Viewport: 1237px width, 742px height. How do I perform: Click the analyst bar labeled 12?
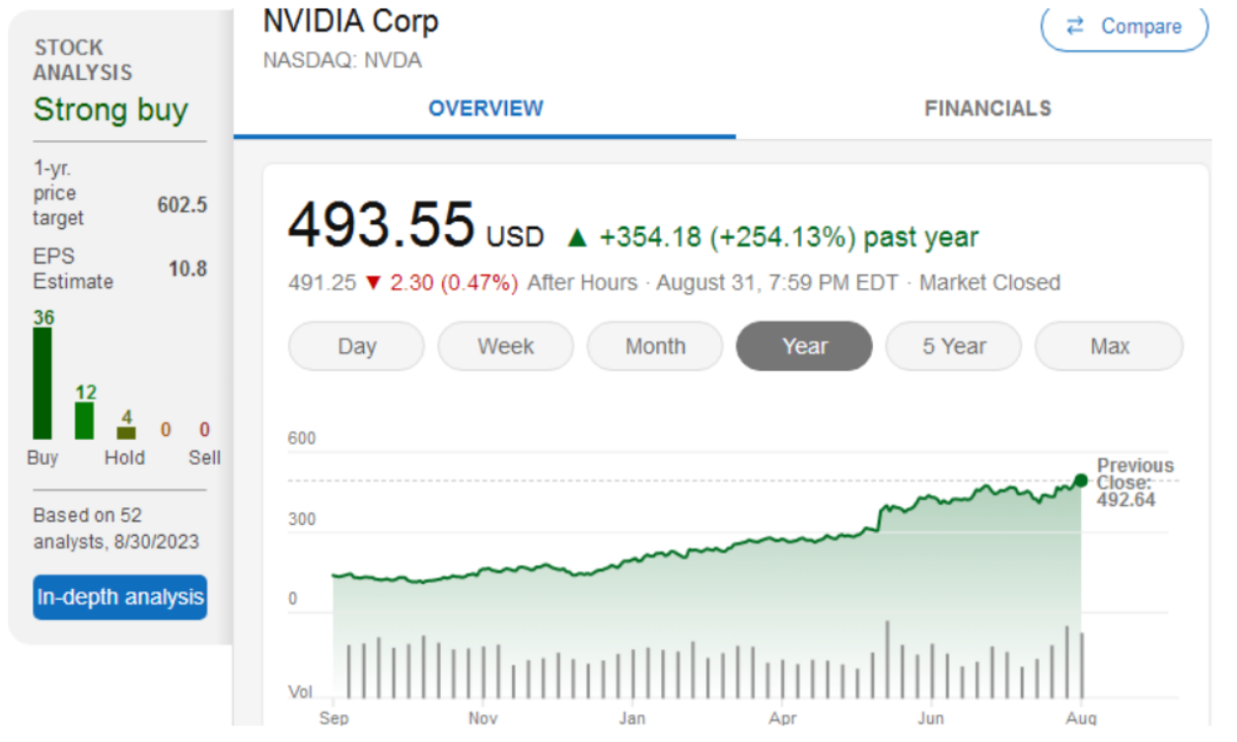pyautogui.click(x=85, y=420)
